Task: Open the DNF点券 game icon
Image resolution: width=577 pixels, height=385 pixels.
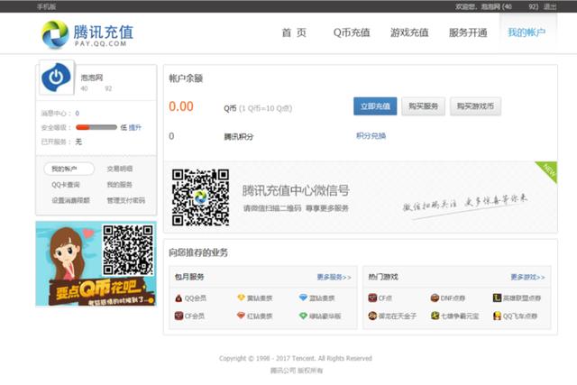Action: (x=435, y=298)
